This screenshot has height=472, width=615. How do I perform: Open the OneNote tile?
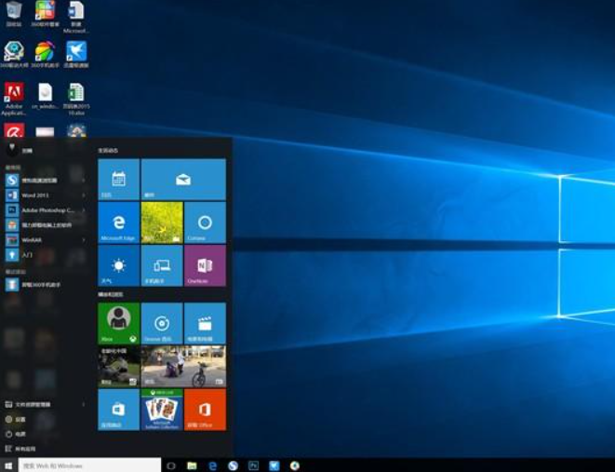pos(205,266)
